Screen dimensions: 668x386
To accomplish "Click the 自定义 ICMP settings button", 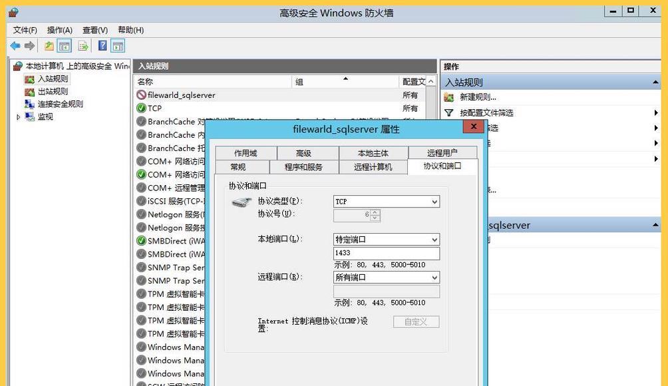I will coord(417,321).
